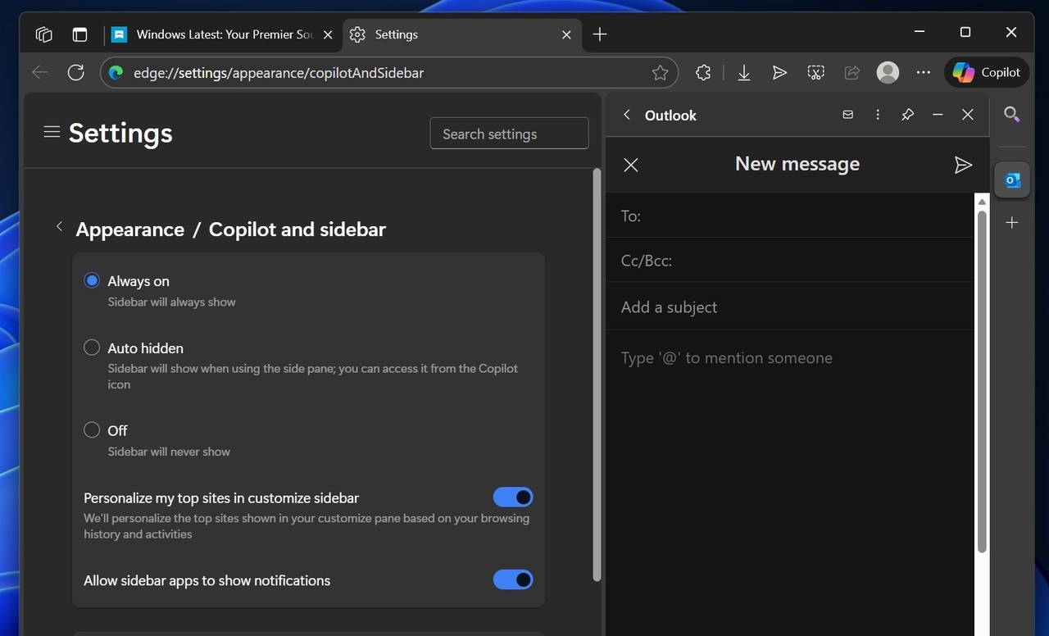
Task: Open a new browser tab
Action: tap(600, 34)
